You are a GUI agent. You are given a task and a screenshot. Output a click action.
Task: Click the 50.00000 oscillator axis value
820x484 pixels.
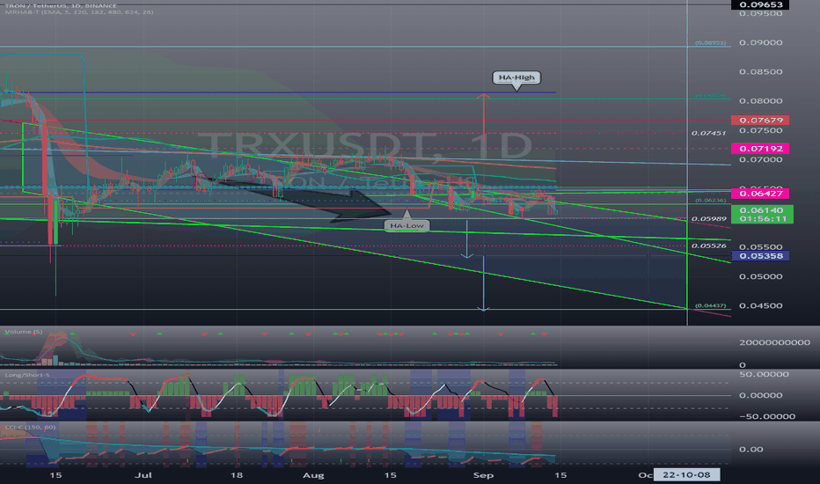(764, 375)
